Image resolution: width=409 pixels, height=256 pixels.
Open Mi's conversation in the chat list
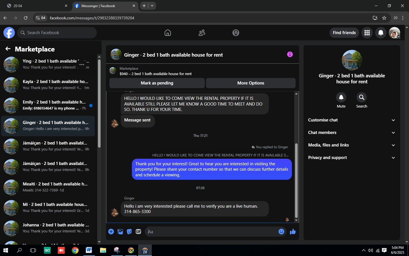pos(48,208)
